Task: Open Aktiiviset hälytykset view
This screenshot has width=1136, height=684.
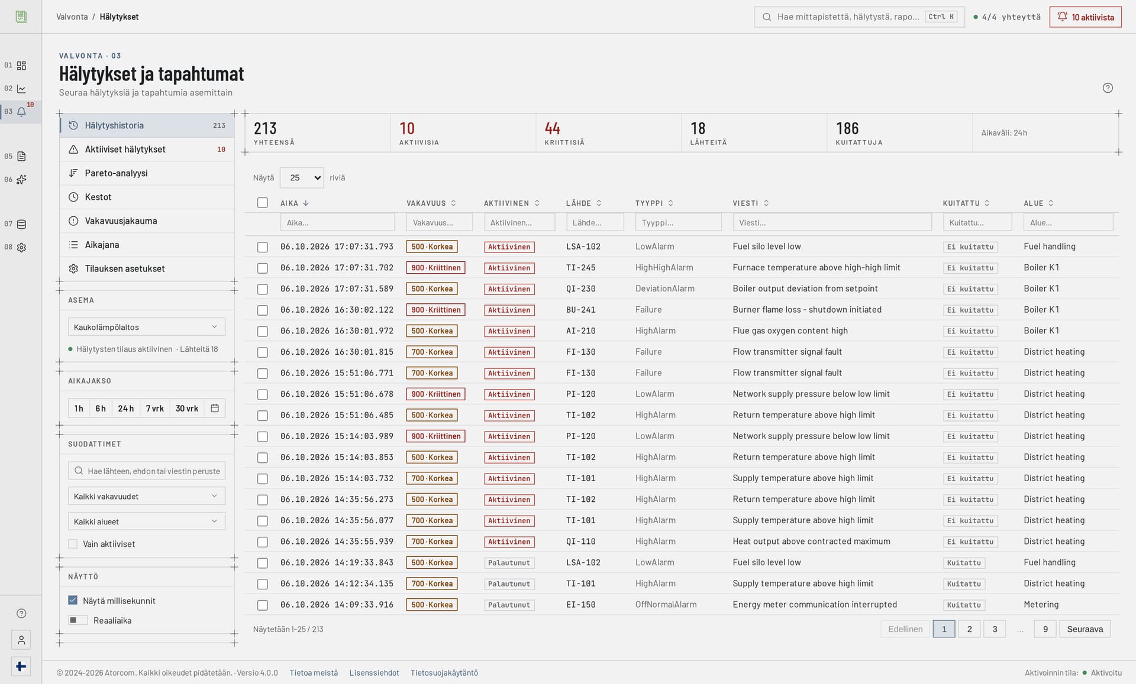Action: click(147, 150)
